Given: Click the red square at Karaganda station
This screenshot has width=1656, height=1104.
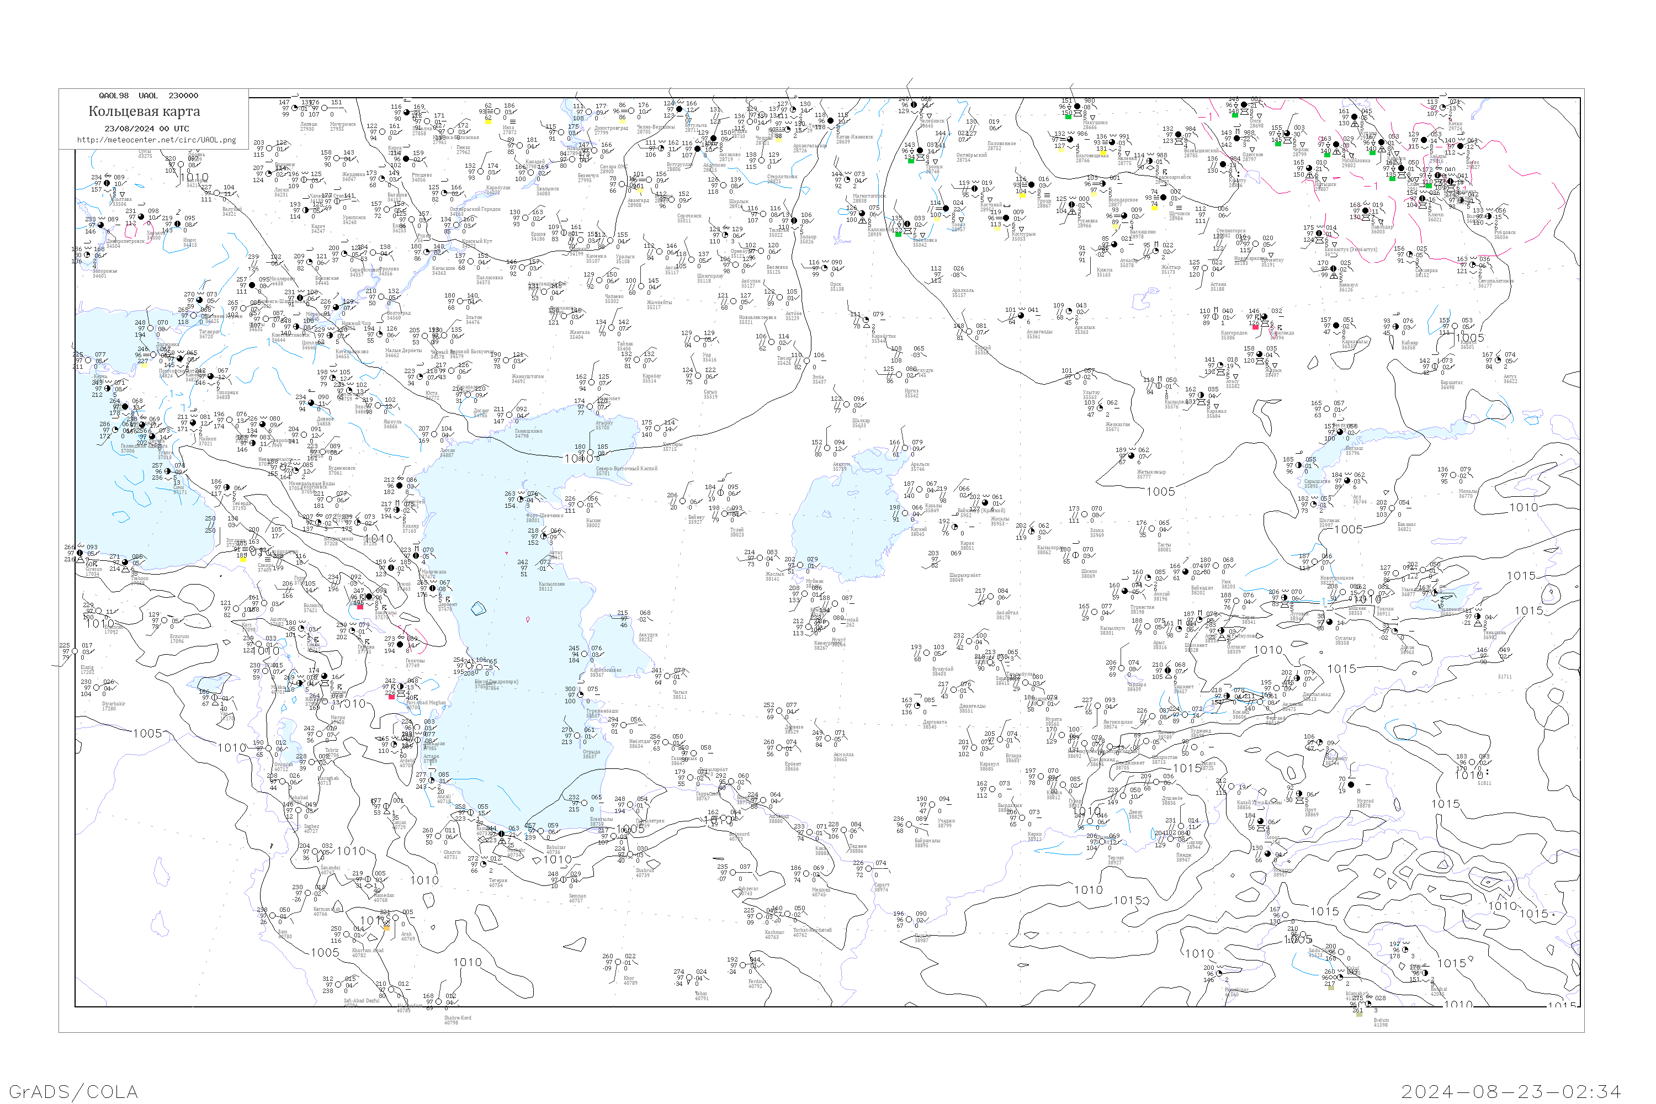Looking at the screenshot, I should click(1255, 327).
